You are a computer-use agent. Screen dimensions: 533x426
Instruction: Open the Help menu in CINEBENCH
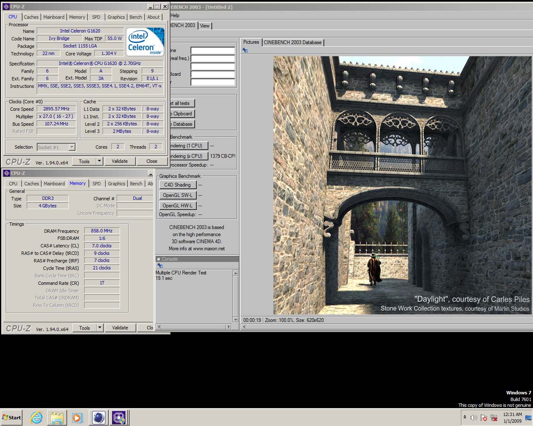pos(175,15)
